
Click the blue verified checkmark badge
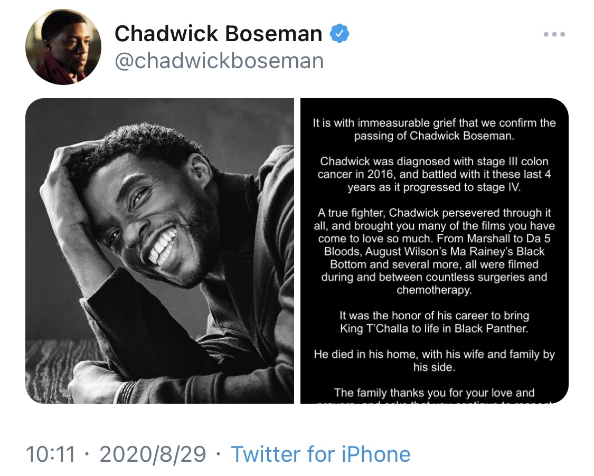[x=340, y=33]
